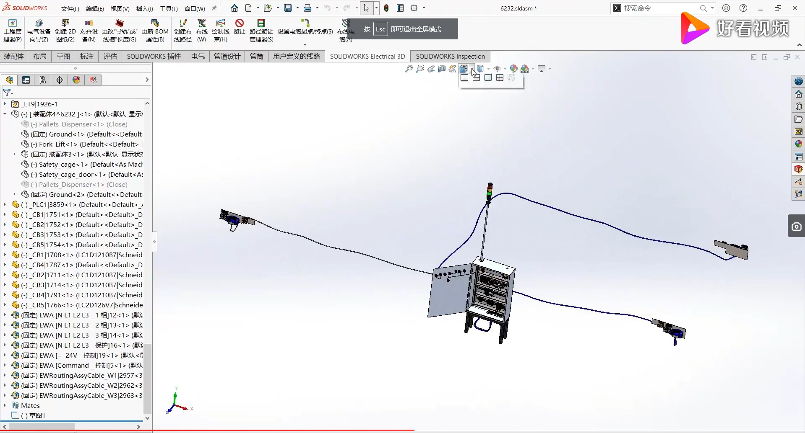Choose single viewport layout
The height and width of the screenshot is (433, 805).
tap(464, 77)
